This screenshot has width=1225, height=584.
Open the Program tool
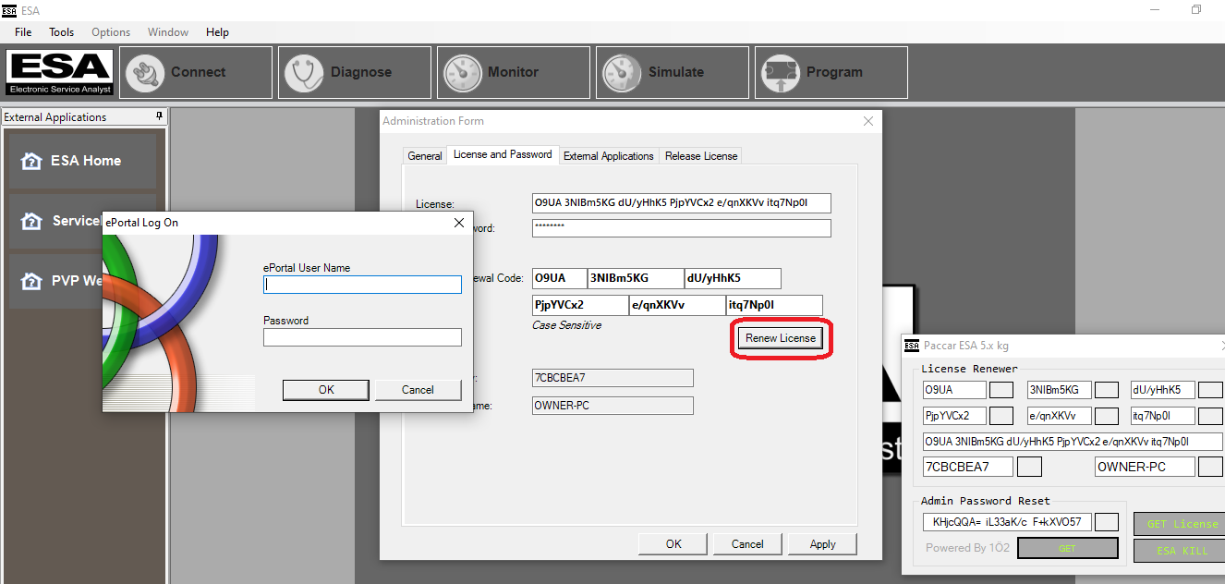(831, 72)
